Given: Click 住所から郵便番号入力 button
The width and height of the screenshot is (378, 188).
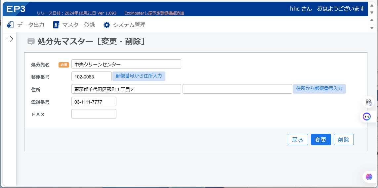Looking at the screenshot, I should coord(319,89).
